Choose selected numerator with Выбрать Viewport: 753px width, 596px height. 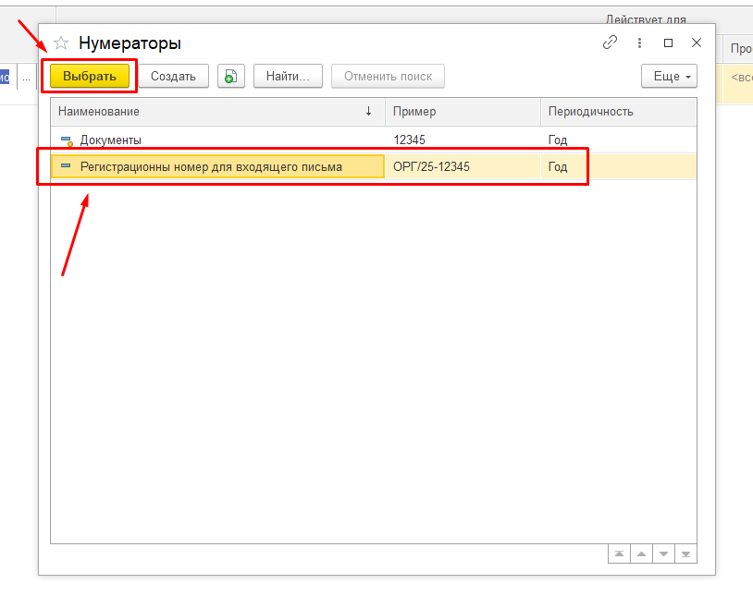[90, 77]
